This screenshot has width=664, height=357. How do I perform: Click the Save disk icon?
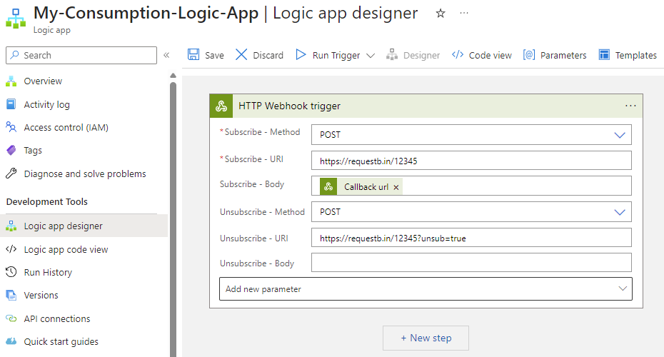pos(193,55)
